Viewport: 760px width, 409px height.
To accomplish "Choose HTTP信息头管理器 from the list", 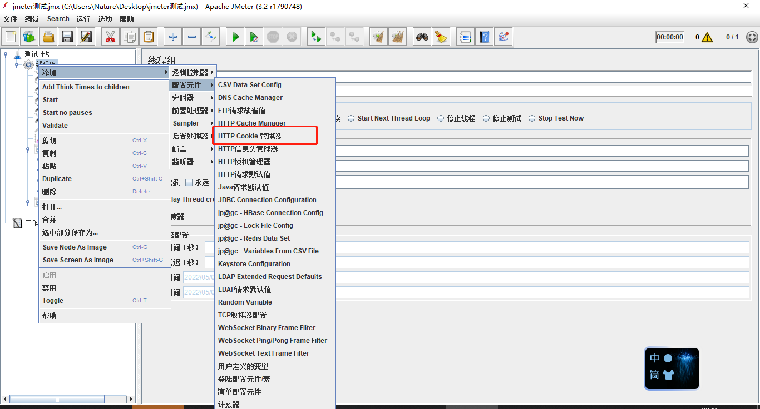I will click(x=275, y=149).
